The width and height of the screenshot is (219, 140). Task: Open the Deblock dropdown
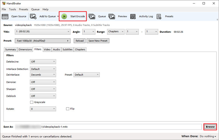pyautogui.click(x=43, y=96)
